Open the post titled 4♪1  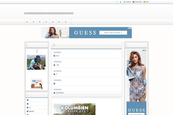(58, 56)
